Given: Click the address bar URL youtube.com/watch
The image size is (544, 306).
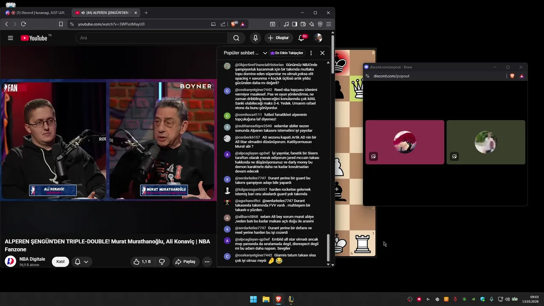Looking at the screenshot, I should 111,24.
